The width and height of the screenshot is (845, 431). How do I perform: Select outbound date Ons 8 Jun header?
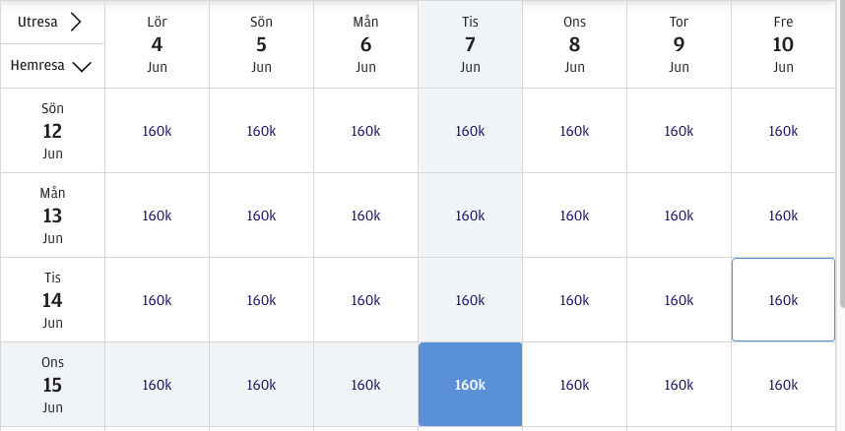click(574, 44)
